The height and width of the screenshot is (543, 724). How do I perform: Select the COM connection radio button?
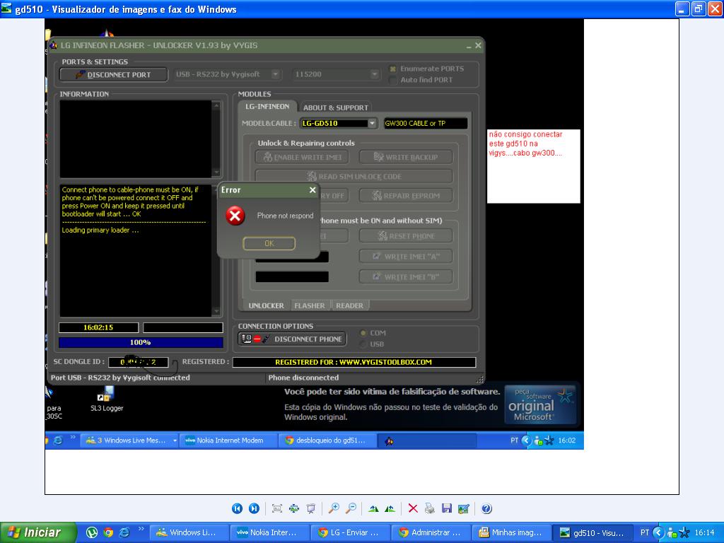[x=363, y=333]
